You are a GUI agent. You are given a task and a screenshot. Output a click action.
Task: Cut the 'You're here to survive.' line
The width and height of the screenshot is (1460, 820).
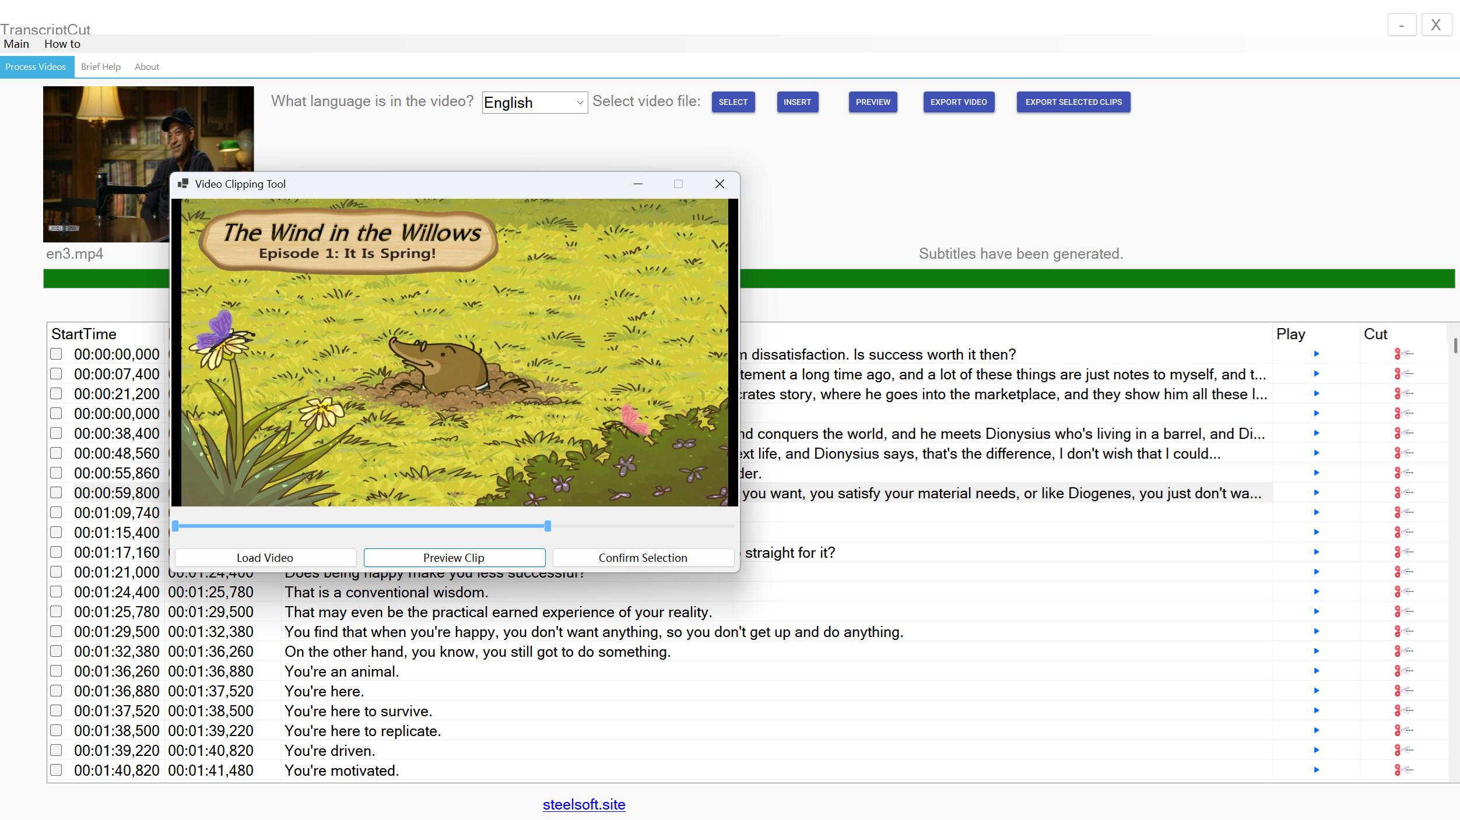(1403, 710)
